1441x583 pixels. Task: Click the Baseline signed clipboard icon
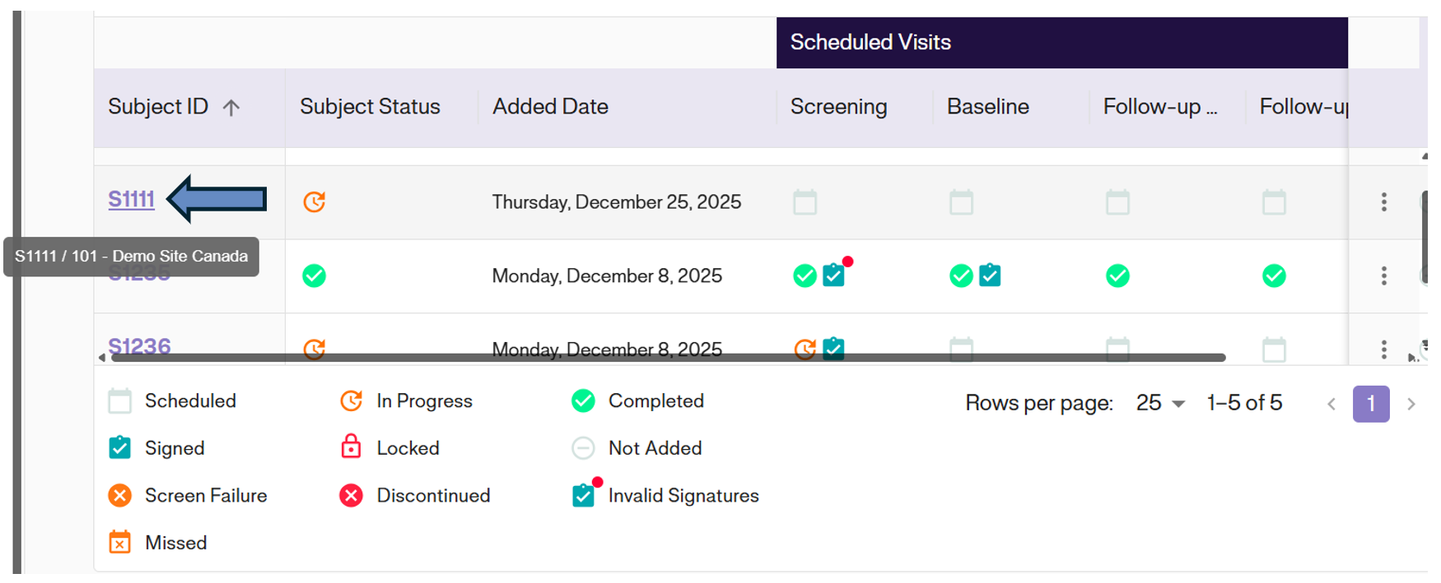990,275
